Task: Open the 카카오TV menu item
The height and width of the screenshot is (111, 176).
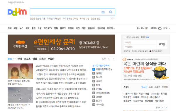Action: pyautogui.click(x=48, y=28)
